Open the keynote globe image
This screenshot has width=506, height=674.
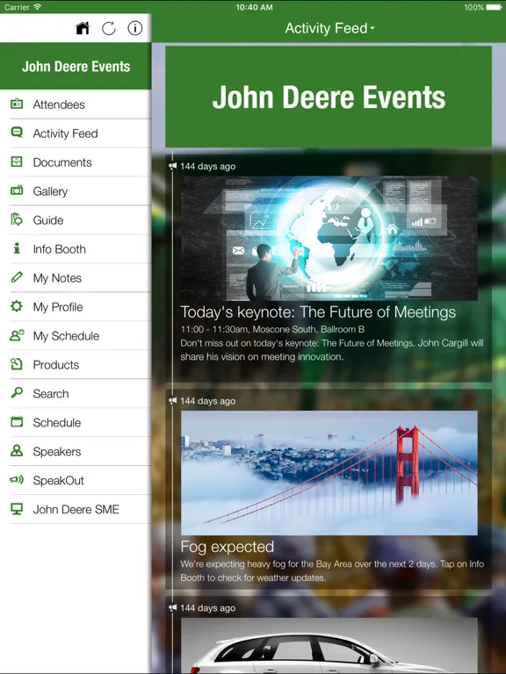click(329, 238)
